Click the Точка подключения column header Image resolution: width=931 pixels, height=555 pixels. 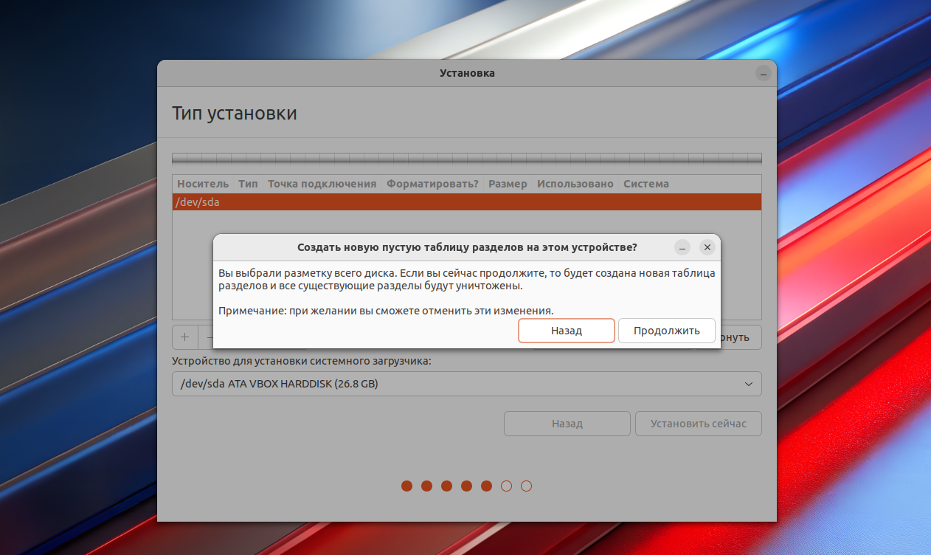click(x=322, y=184)
